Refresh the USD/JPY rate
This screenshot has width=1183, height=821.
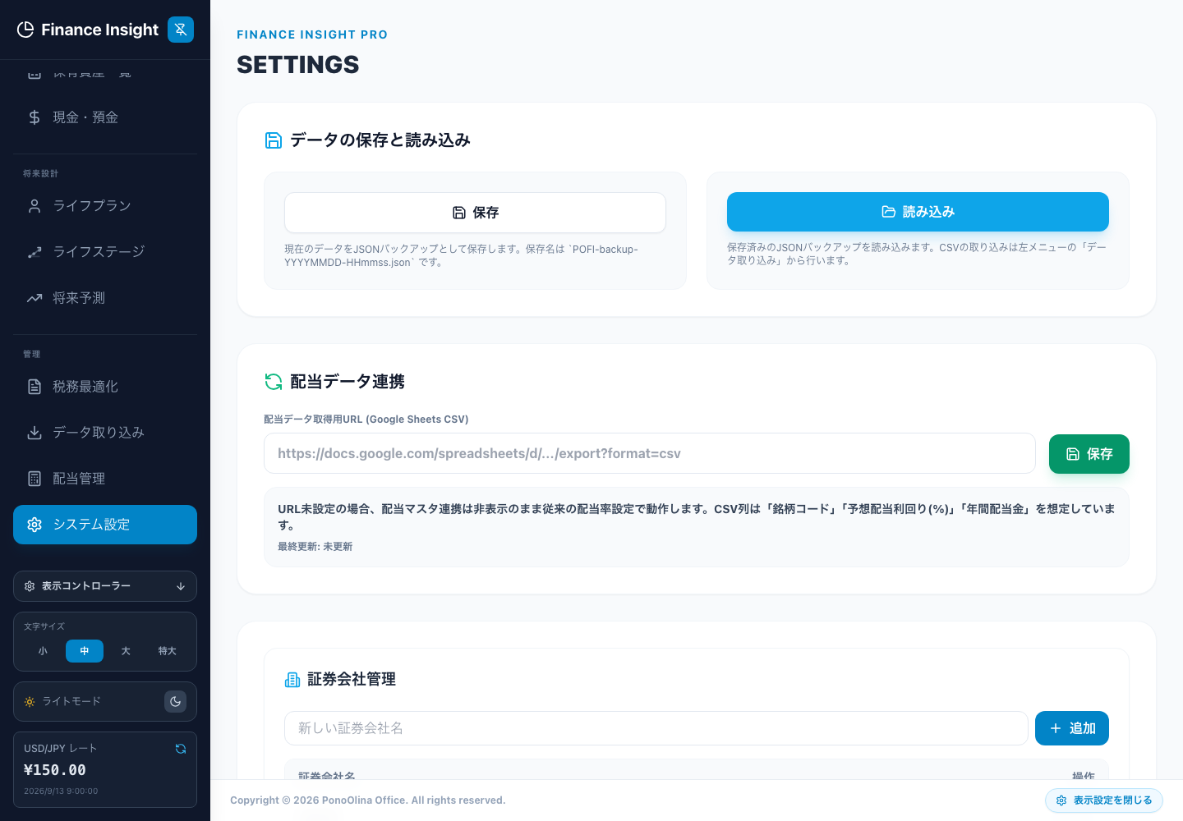181,749
